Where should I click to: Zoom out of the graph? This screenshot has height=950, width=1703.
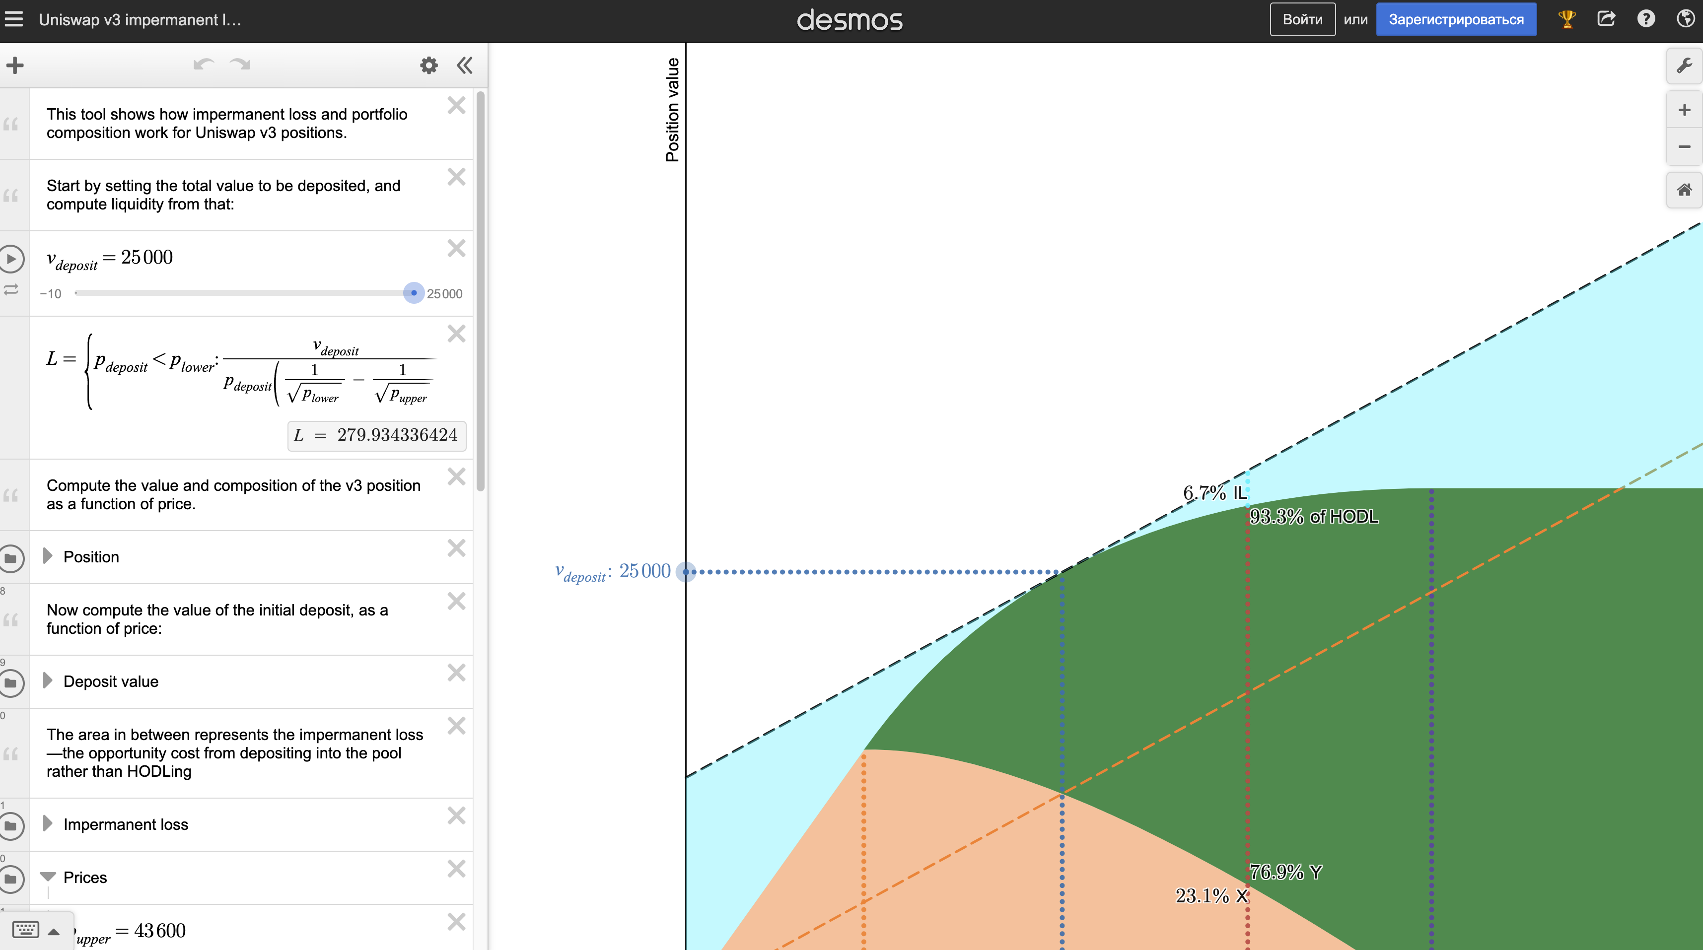pyautogui.click(x=1684, y=147)
